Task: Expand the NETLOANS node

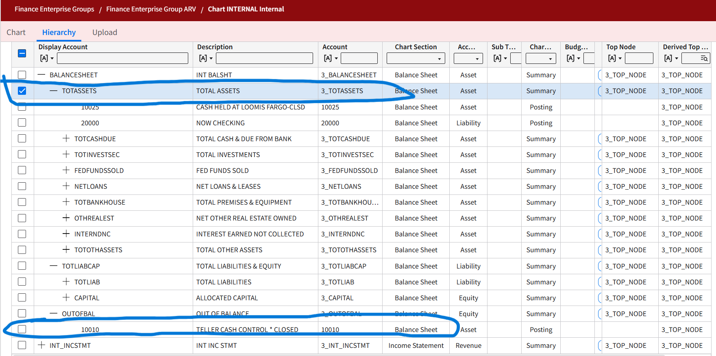Action: tap(66, 186)
